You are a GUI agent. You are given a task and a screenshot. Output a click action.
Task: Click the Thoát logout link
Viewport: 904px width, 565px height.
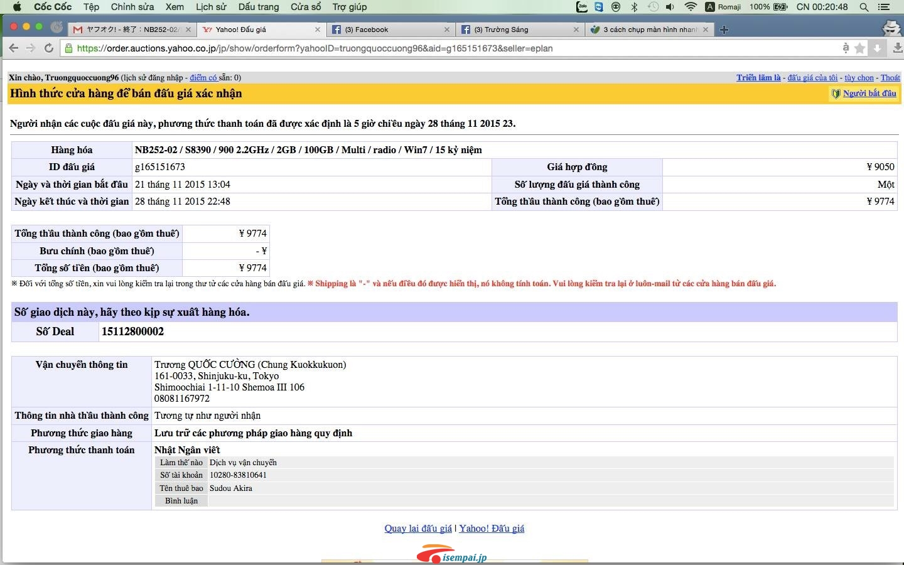(x=890, y=78)
